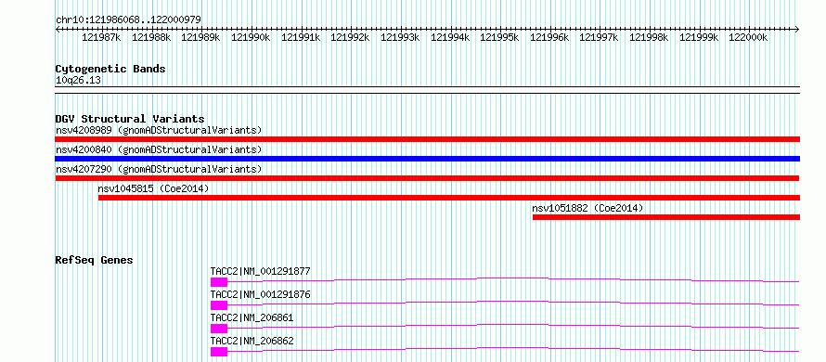Open the nsv1045815 (Coe2014) label
Viewport: 826px width, 362px height.
pos(153,188)
